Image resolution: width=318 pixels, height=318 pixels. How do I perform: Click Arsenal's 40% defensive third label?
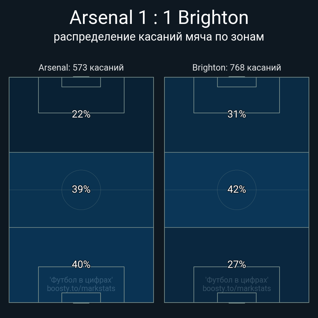81,264
